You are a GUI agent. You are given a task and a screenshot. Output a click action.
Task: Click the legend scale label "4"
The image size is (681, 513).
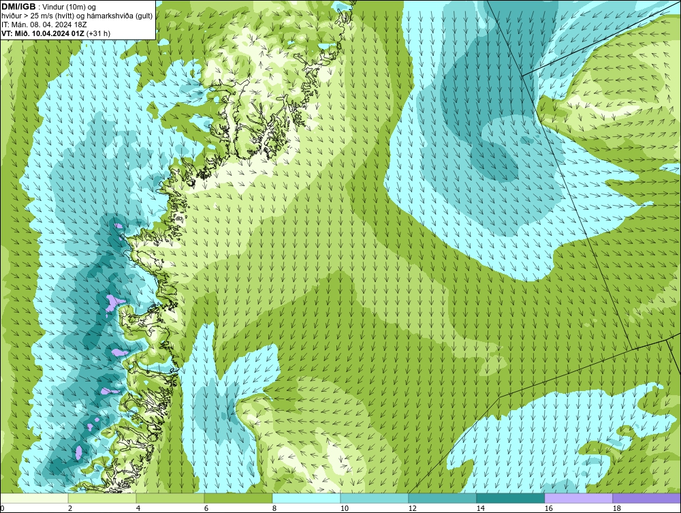138,508
